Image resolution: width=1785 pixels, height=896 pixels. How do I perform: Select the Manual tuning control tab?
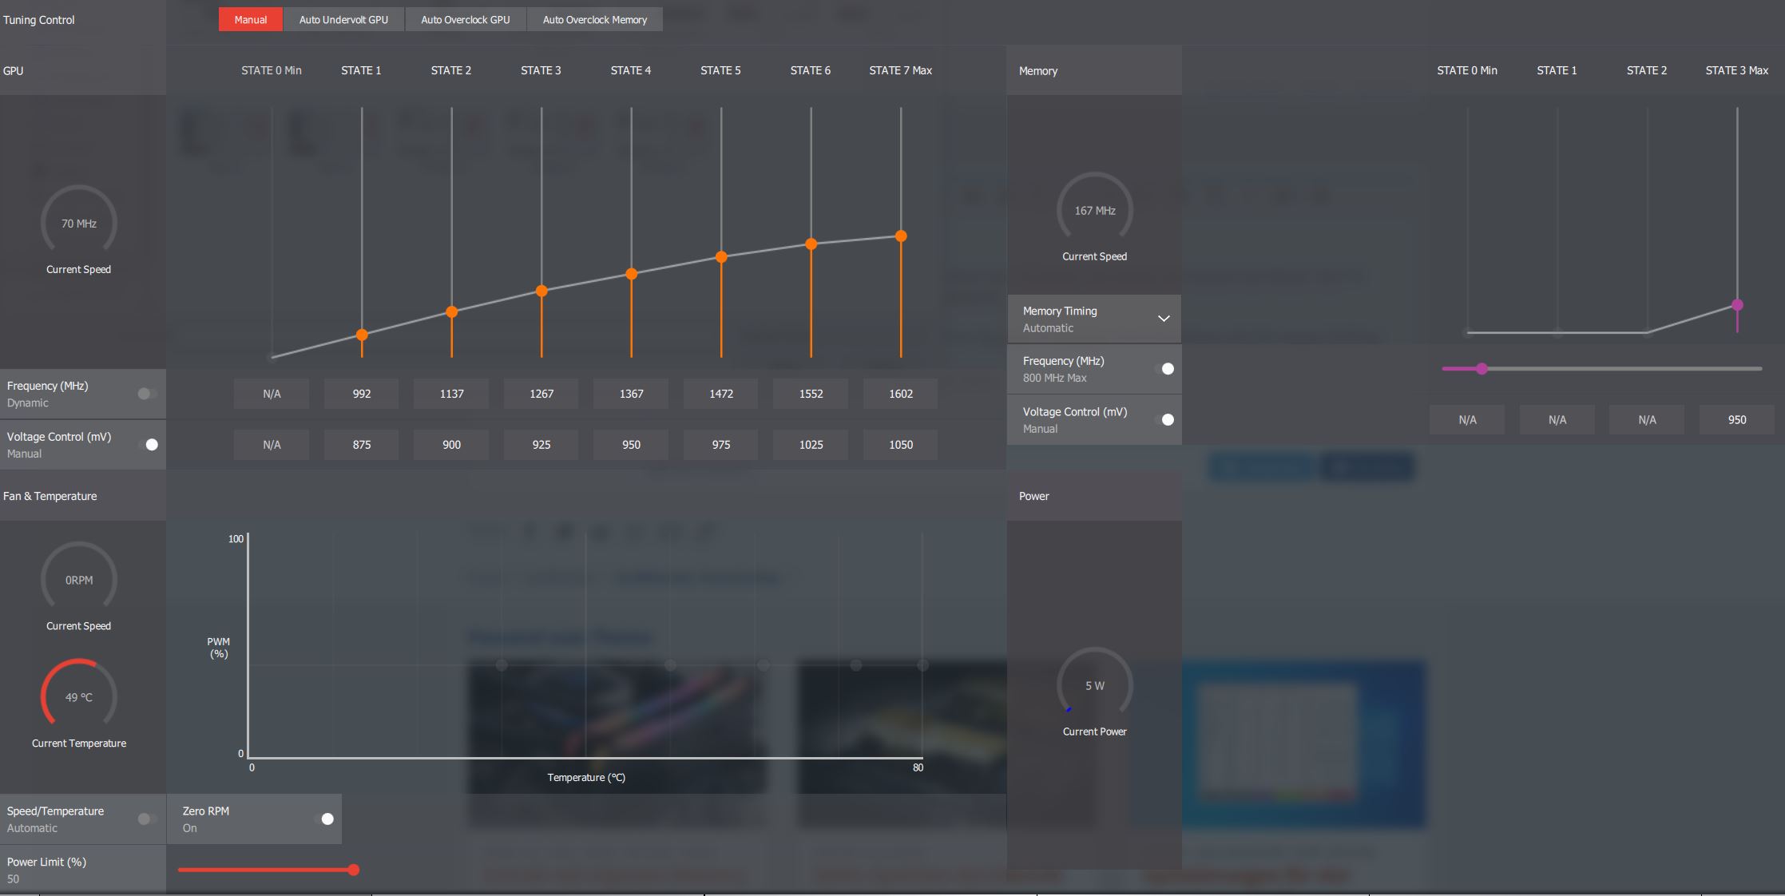[250, 20]
